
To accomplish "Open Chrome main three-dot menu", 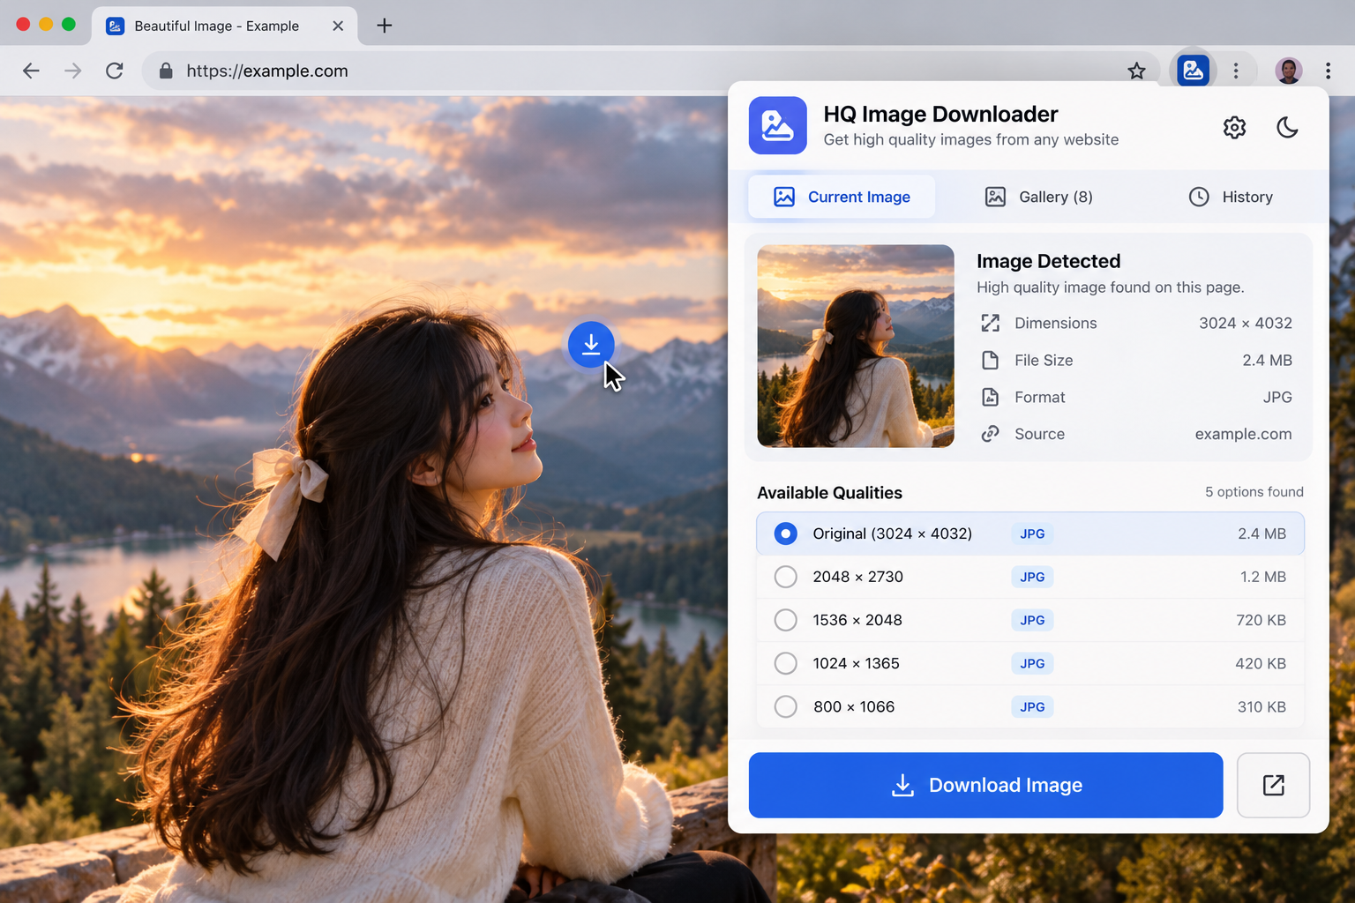I will click(1328, 71).
